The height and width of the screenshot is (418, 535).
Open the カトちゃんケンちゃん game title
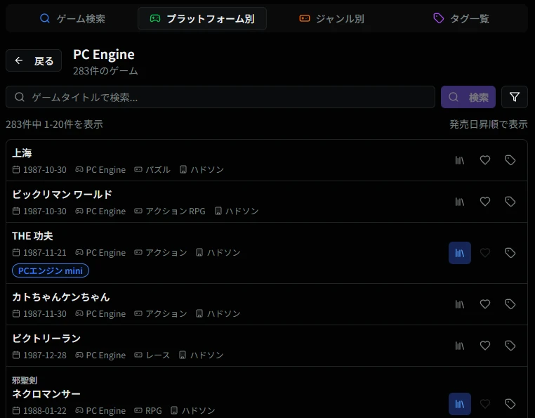click(x=61, y=297)
